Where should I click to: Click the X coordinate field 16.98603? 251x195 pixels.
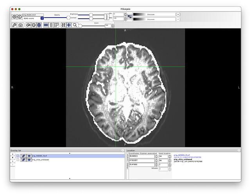click(142, 156)
